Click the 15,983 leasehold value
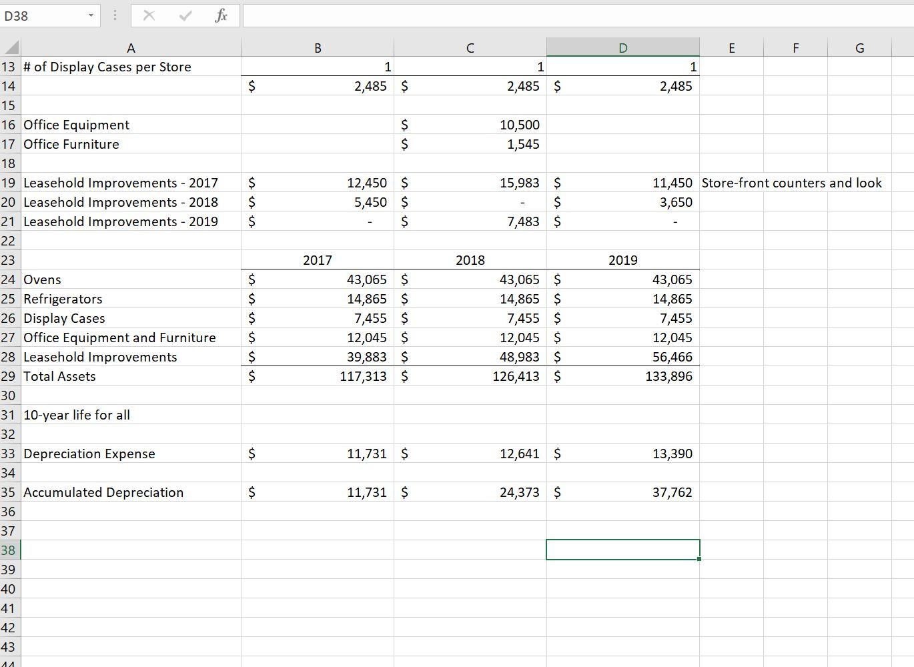The height and width of the screenshot is (667, 914). tap(470, 183)
